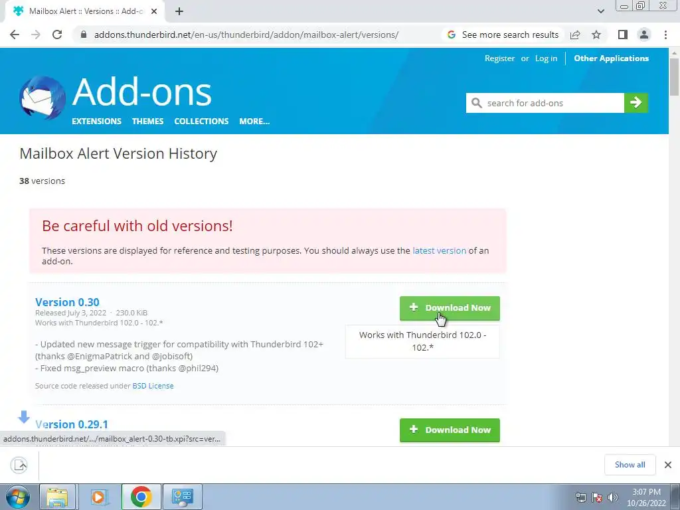680x510 pixels.
Task: Focus the search for add-ons field
Action: click(545, 103)
